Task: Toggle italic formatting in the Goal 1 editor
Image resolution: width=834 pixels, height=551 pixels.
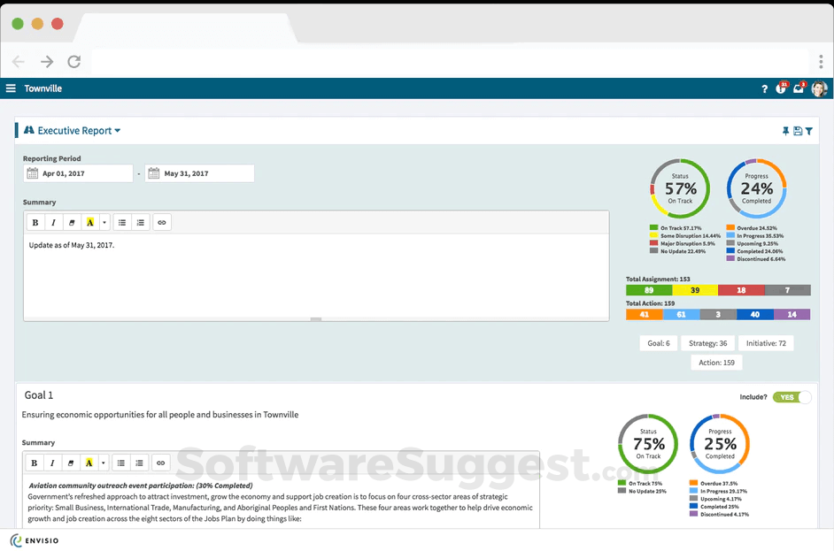Action: 52,462
